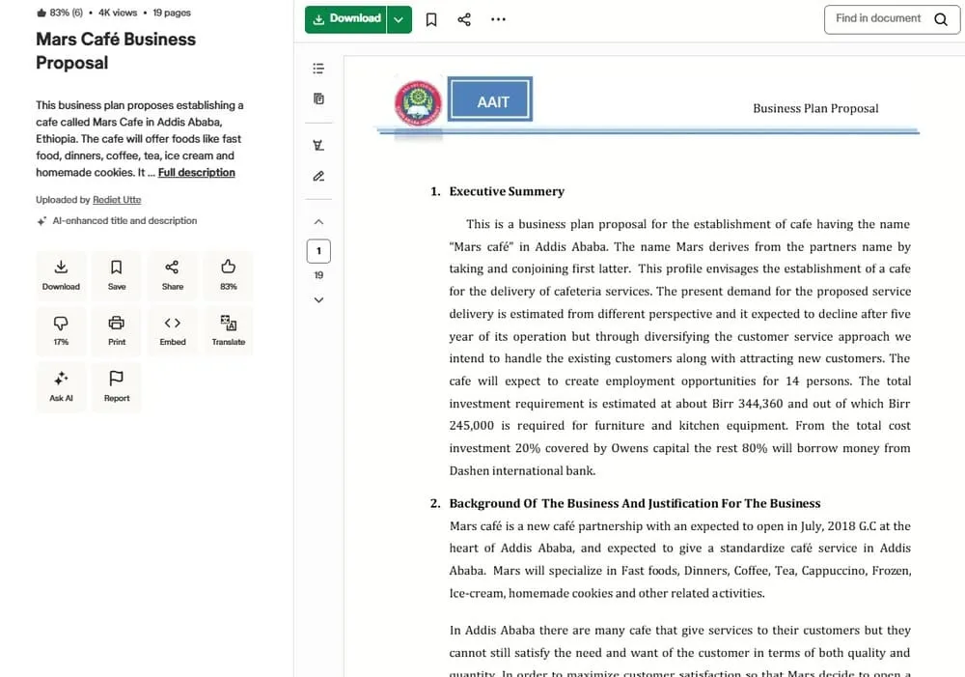The width and height of the screenshot is (965, 677).
Task: Open the Embed code option
Action: (173, 329)
